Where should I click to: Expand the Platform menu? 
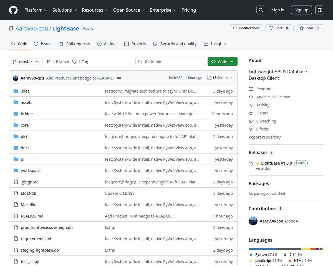pyautogui.click(x=36, y=10)
